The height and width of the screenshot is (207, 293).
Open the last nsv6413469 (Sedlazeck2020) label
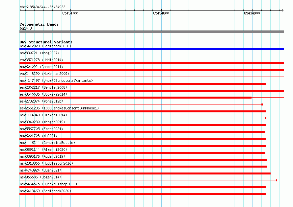[45, 191]
